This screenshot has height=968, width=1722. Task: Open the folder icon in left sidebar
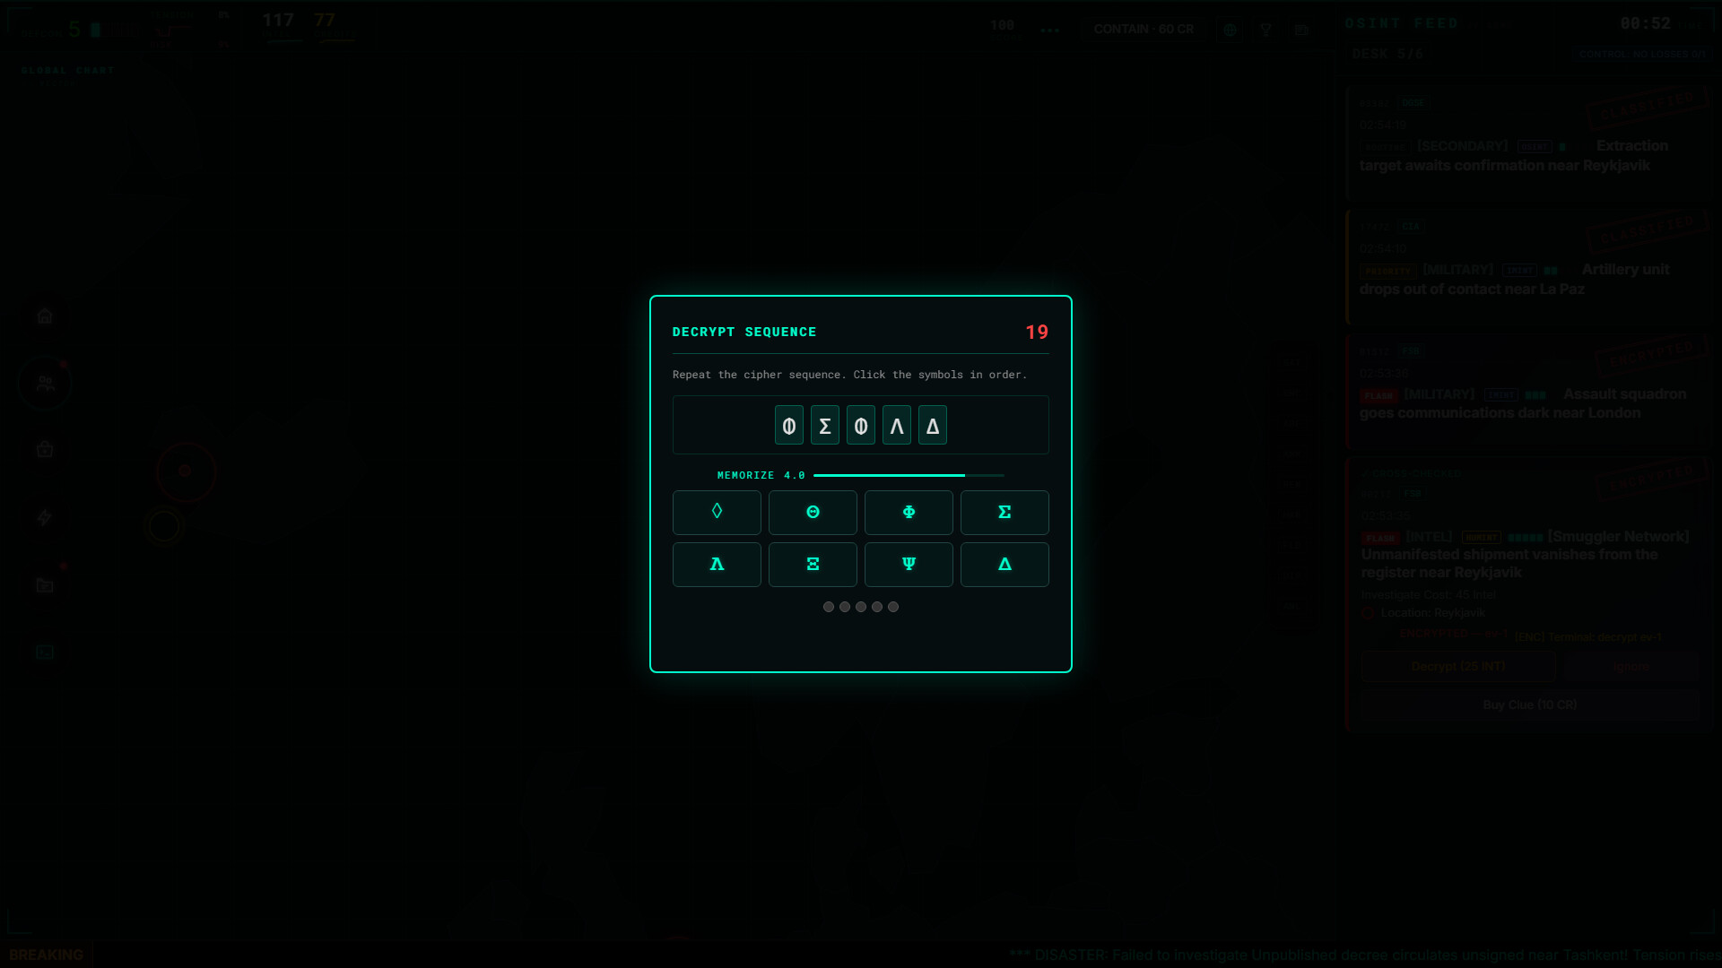45,585
